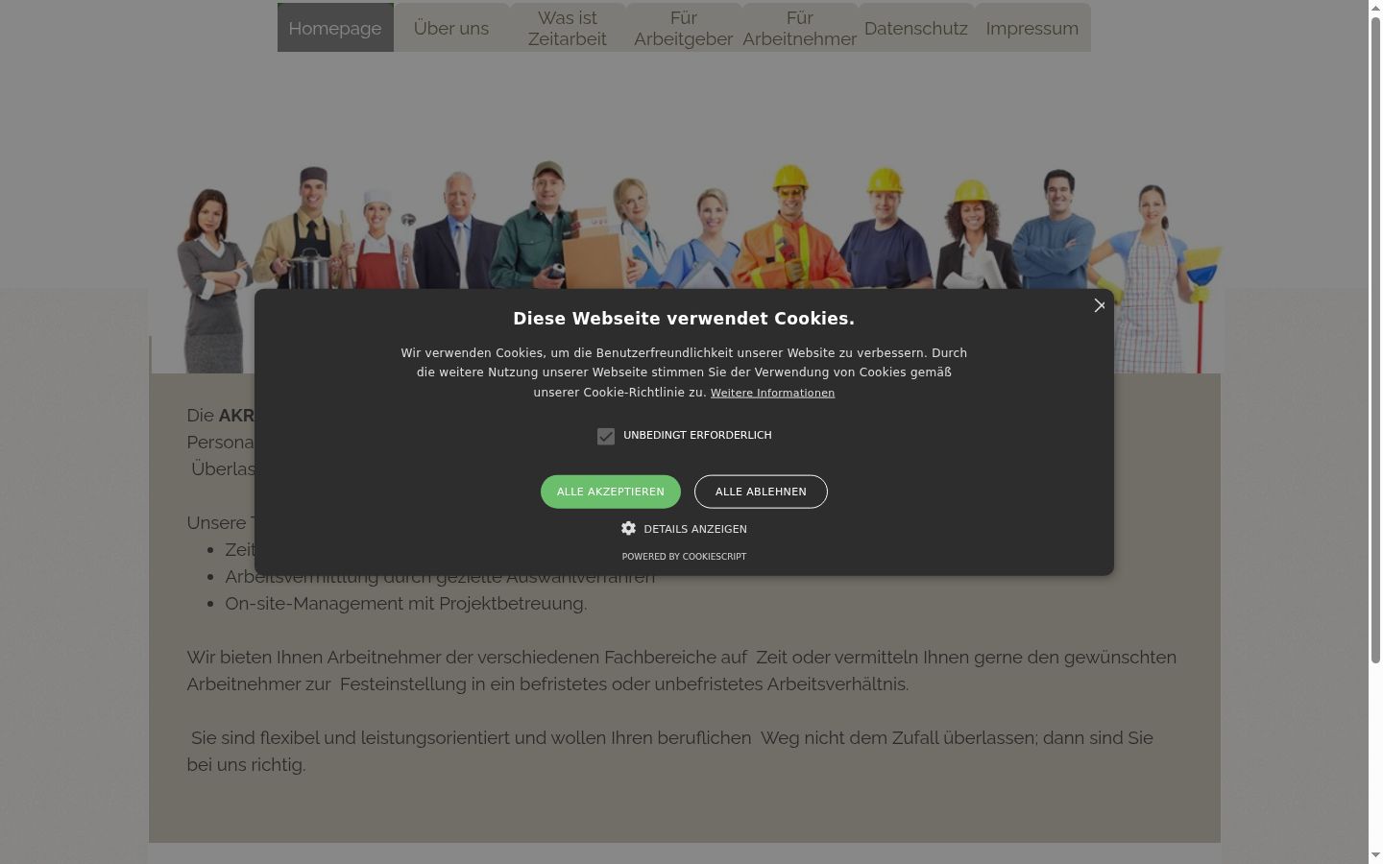Click the paragraph starting "Wir bieten Ihnen Arbeitnehmer"
1383x864 pixels.
(x=682, y=671)
